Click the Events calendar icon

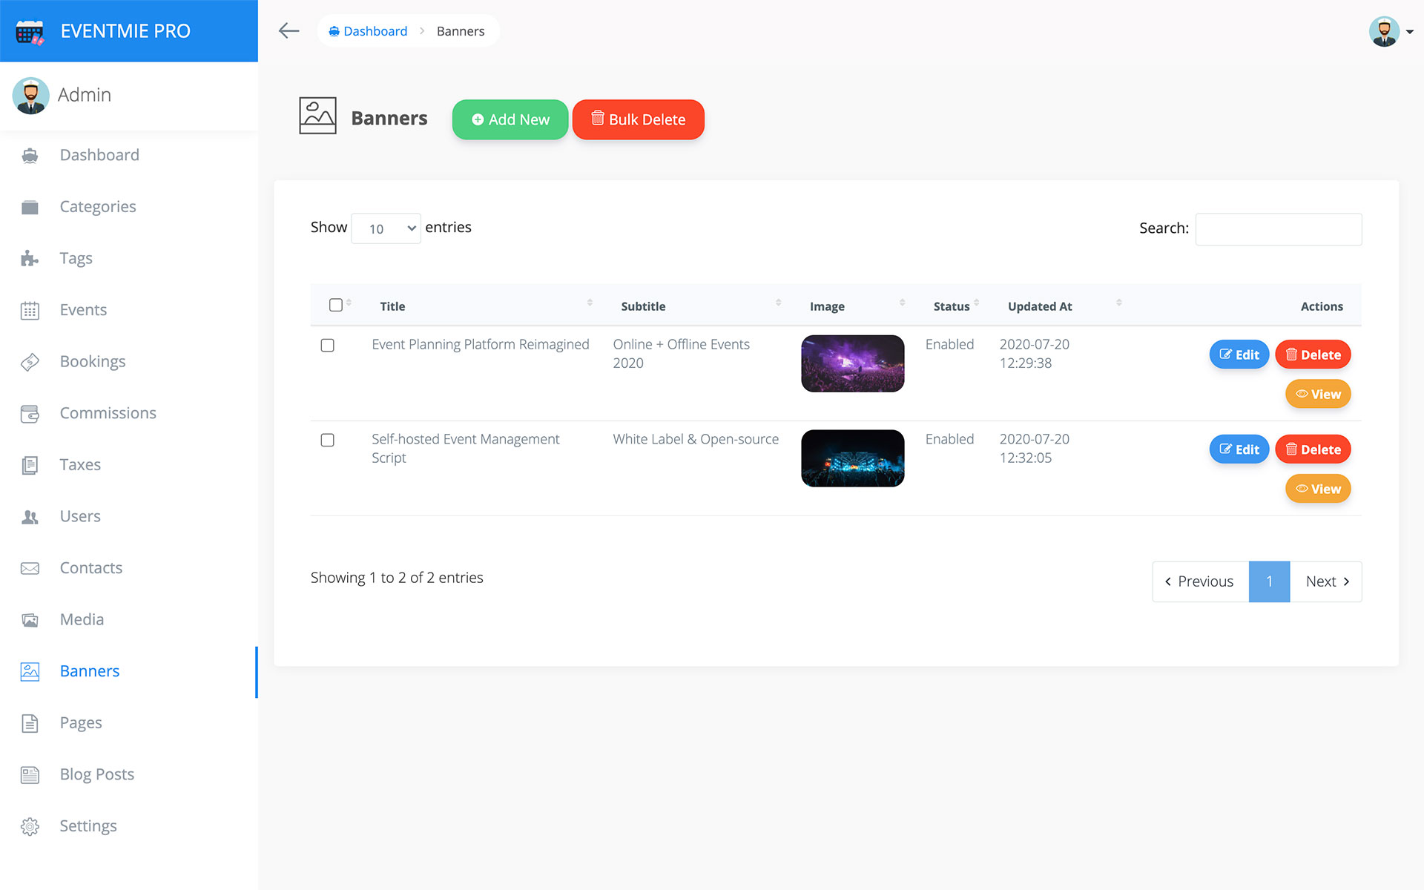coord(30,311)
